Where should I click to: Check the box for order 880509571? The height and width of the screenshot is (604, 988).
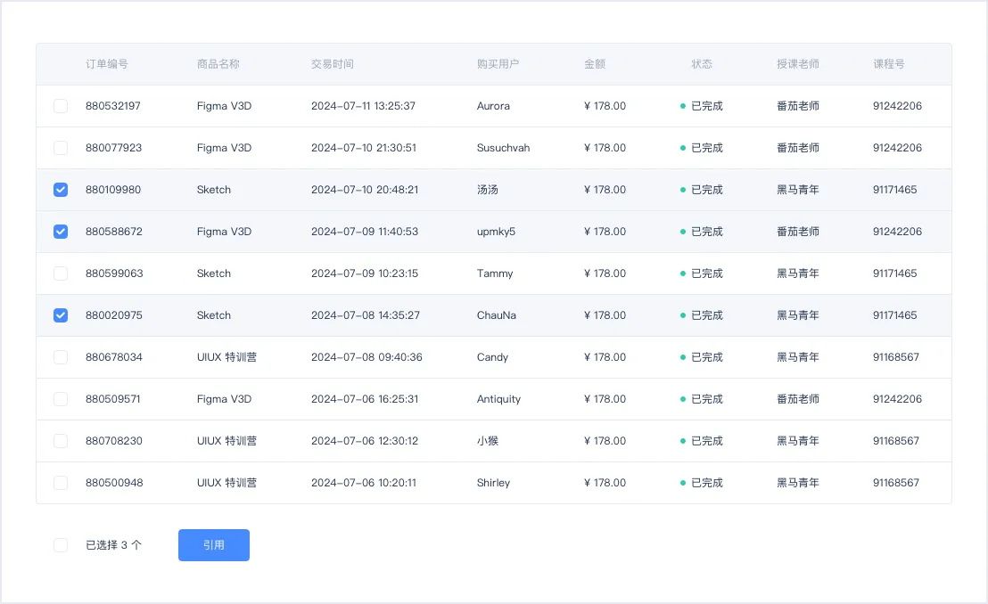point(61,399)
